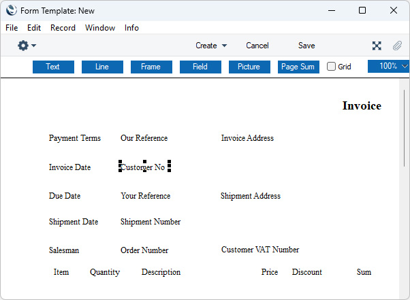Click the Page Sum tool button
This screenshot has width=410, height=300.
pyautogui.click(x=298, y=67)
